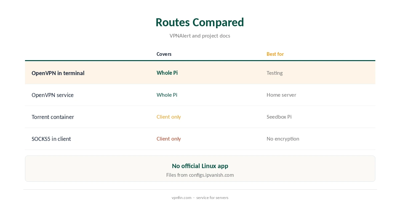The height and width of the screenshot is (204, 400).
Task: Select the 'OpenVPN in terminal' row label
Action: click(x=58, y=73)
